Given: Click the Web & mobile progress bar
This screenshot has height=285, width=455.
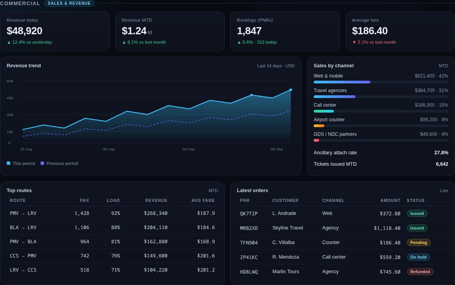Looking at the screenshot, I should coord(381,82).
